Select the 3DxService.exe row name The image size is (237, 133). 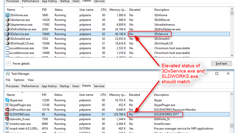coord(19,34)
